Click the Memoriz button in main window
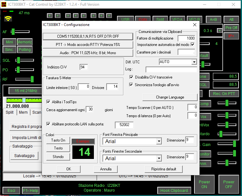The width and height of the screenshot is (242, 196). click(25, 42)
